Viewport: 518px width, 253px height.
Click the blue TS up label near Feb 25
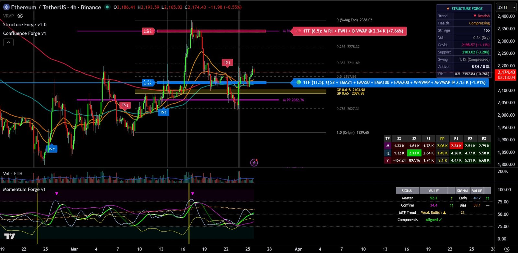point(52,149)
